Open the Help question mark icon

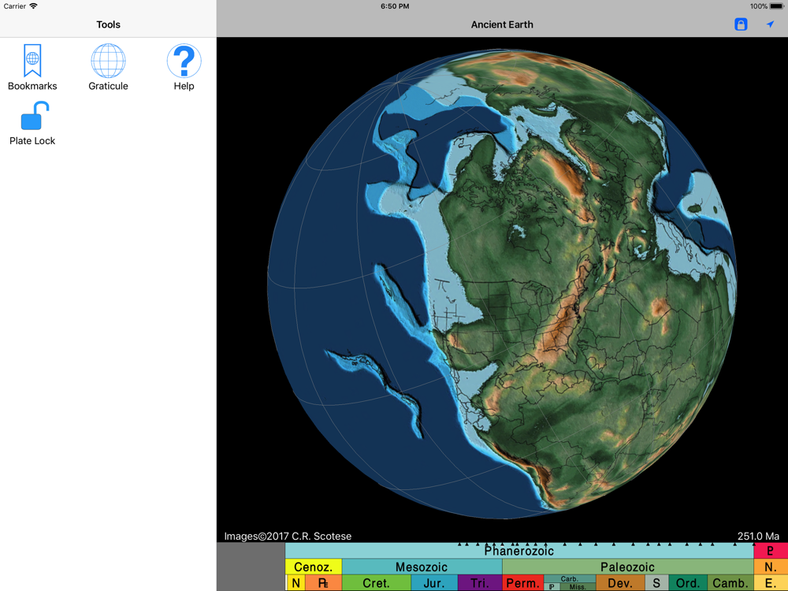(x=184, y=67)
